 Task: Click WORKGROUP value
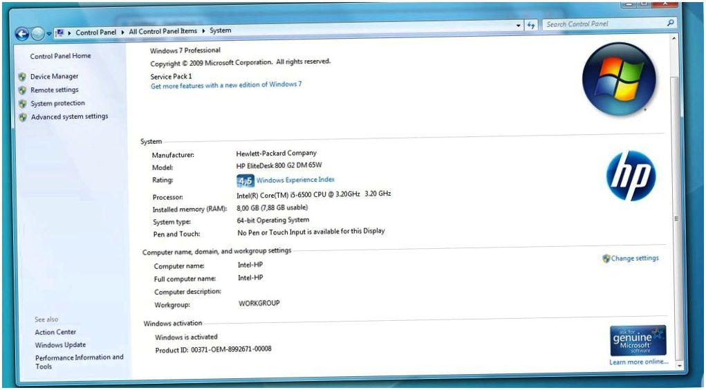259,303
